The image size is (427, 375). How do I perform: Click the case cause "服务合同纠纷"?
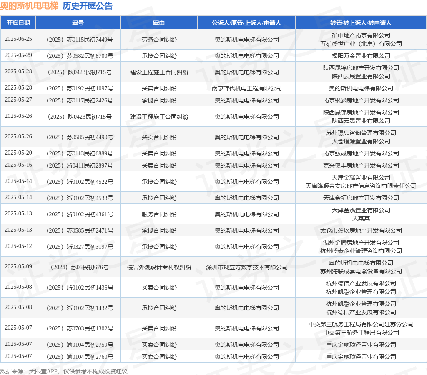coord(159,215)
